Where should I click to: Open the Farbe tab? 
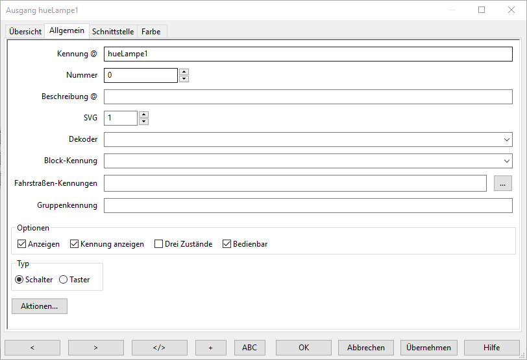point(151,32)
